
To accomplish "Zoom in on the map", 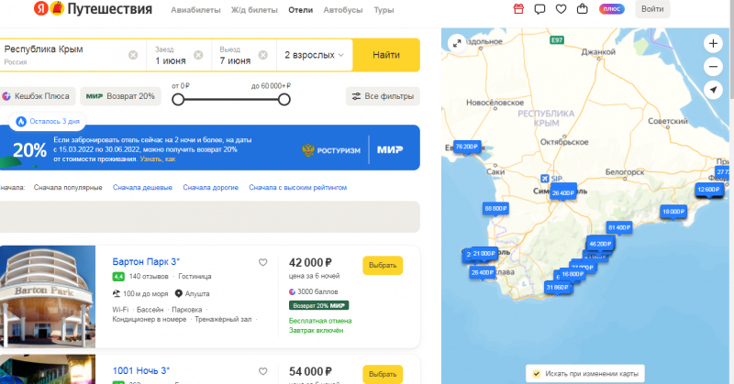I will (x=713, y=43).
